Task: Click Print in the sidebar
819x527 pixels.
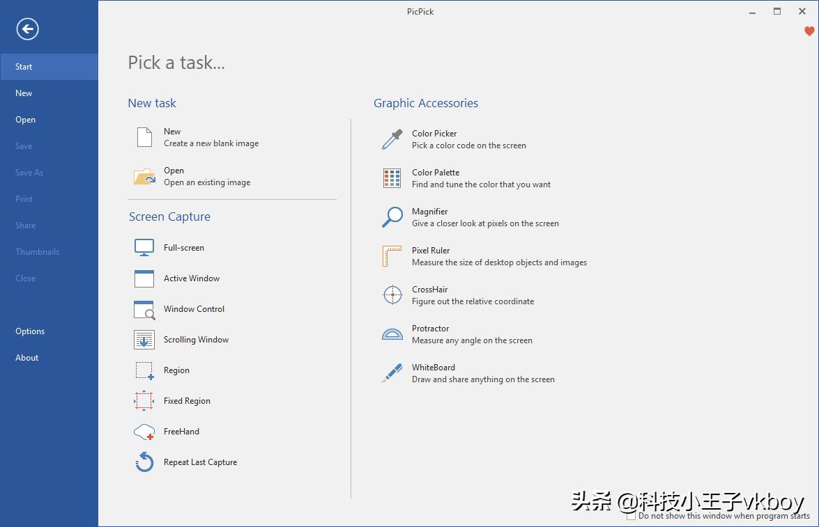Action: pyautogui.click(x=49, y=199)
